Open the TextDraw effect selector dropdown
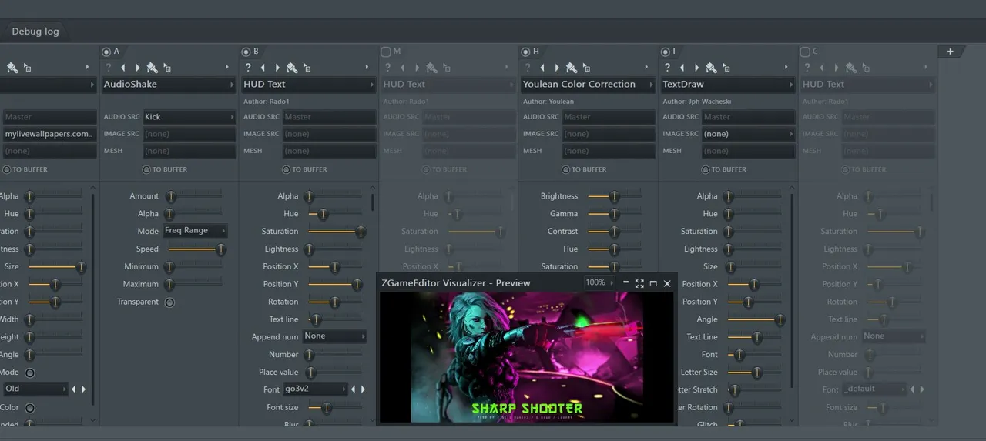986x441 pixels. (x=728, y=85)
